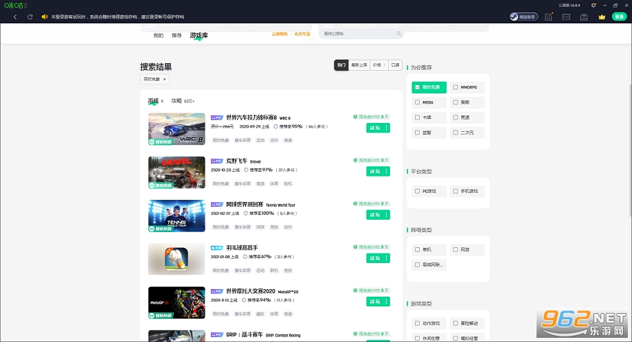Click 试玩 for 世界汽车拉力锦标赛8
This screenshot has height=342, width=632.
coord(375,128)
